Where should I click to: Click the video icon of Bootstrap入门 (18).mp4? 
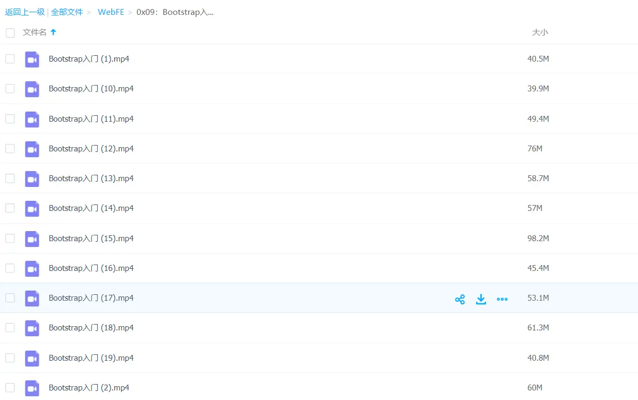32,328
